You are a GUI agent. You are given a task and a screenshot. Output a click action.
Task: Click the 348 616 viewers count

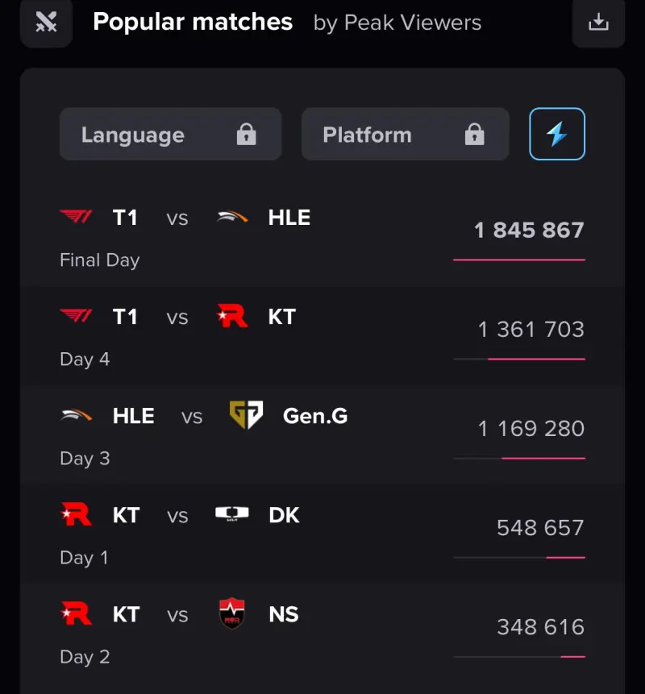pyautogui.click(x=540, y=627)
